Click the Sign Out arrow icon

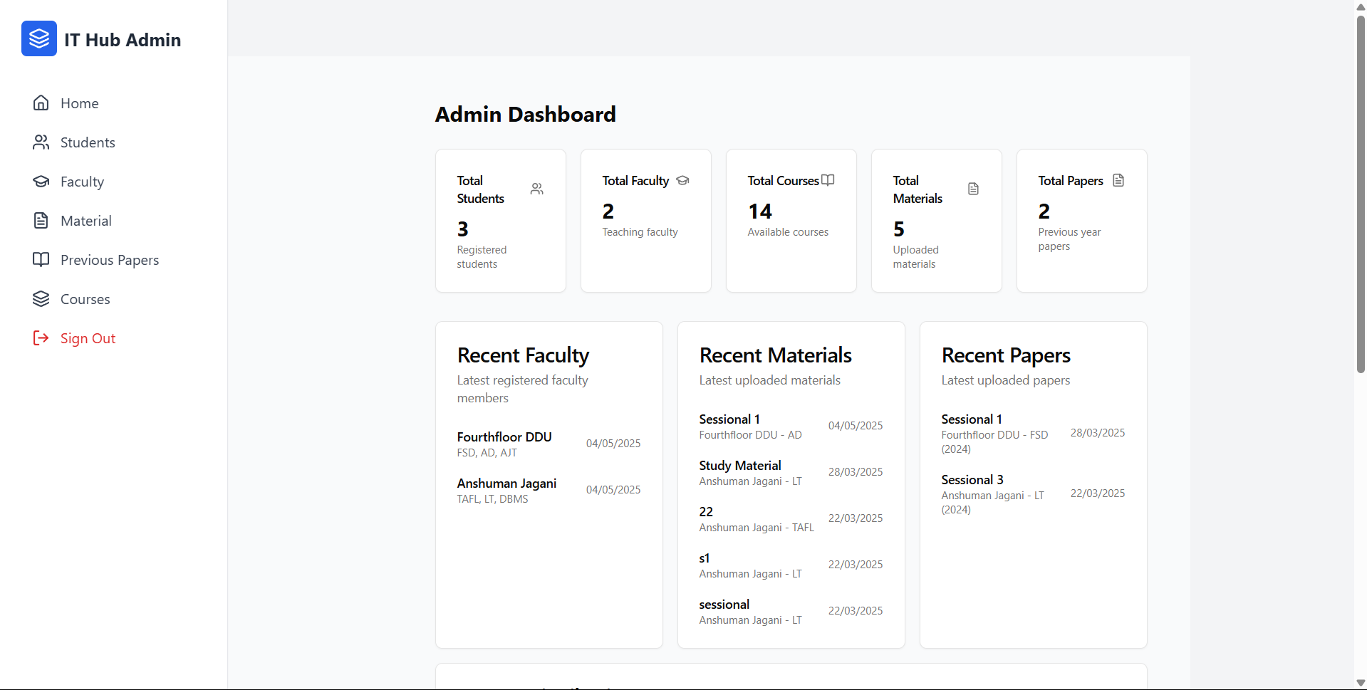click(x=41, y=338)
